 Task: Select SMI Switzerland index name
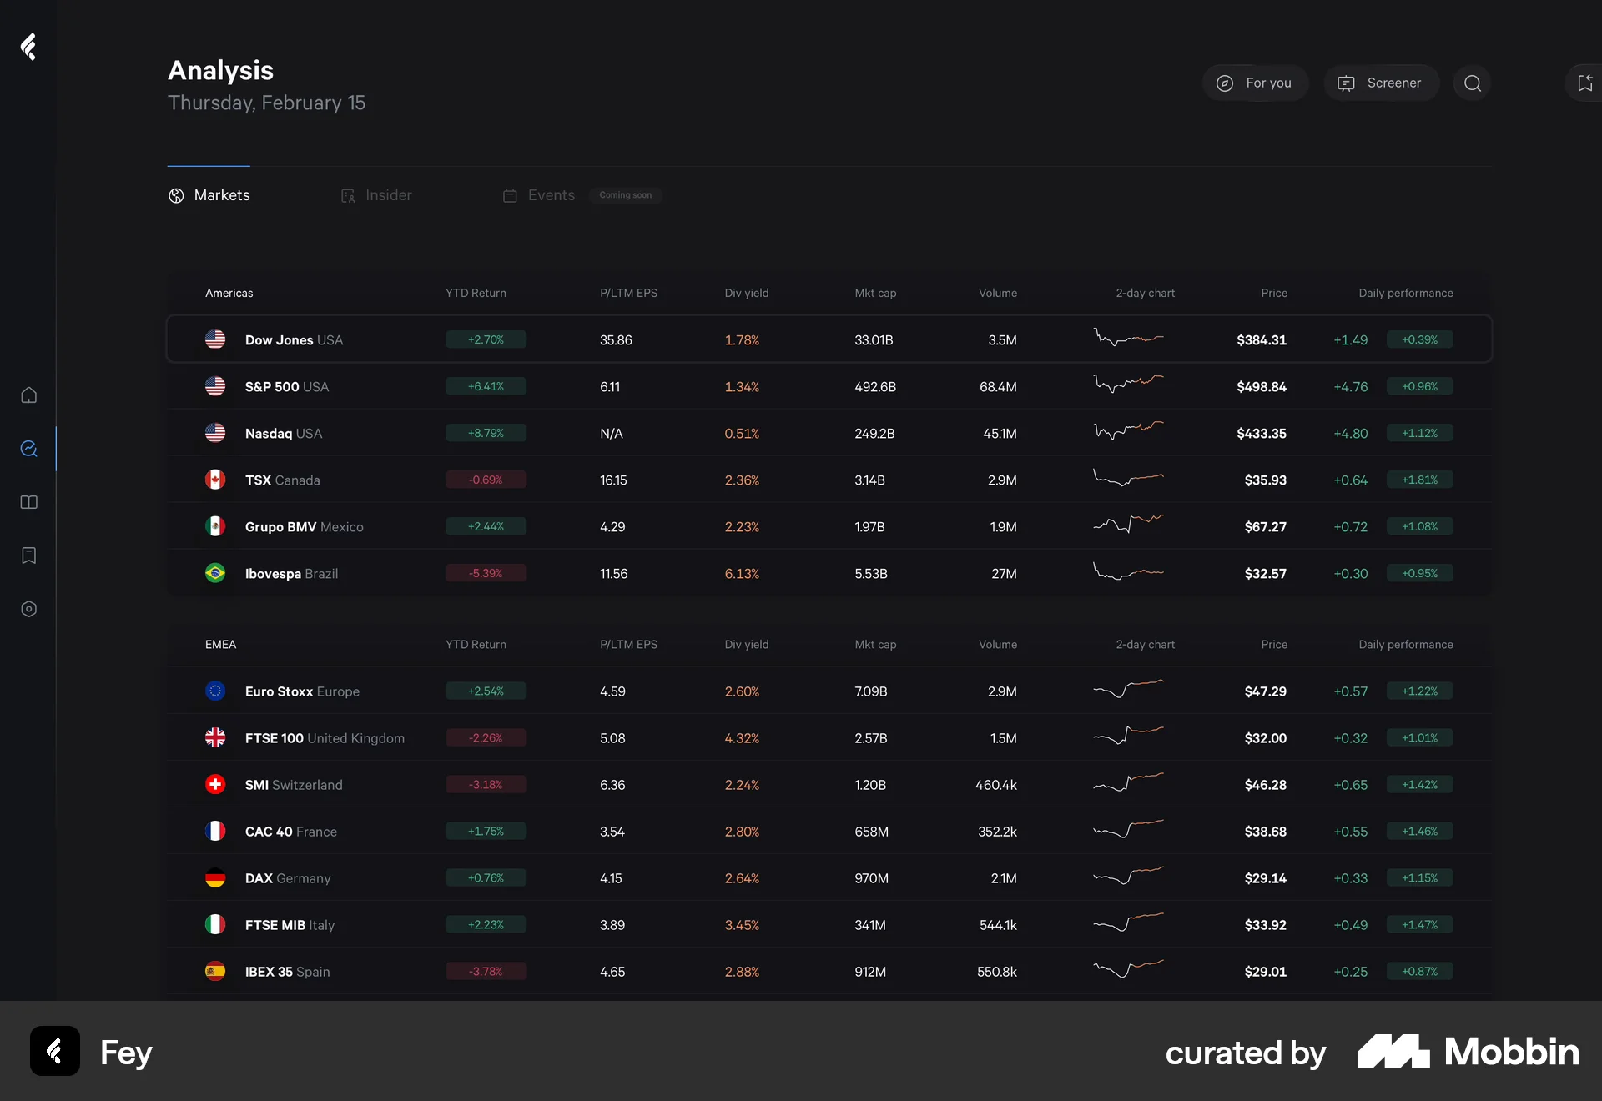pos(294,785)
